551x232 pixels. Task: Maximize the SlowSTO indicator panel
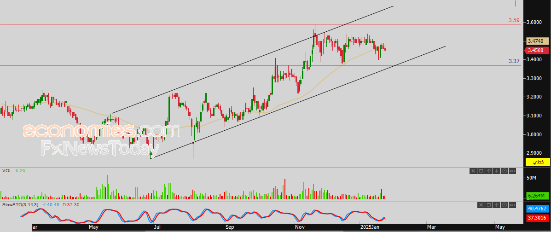click(x=489, y=205)
